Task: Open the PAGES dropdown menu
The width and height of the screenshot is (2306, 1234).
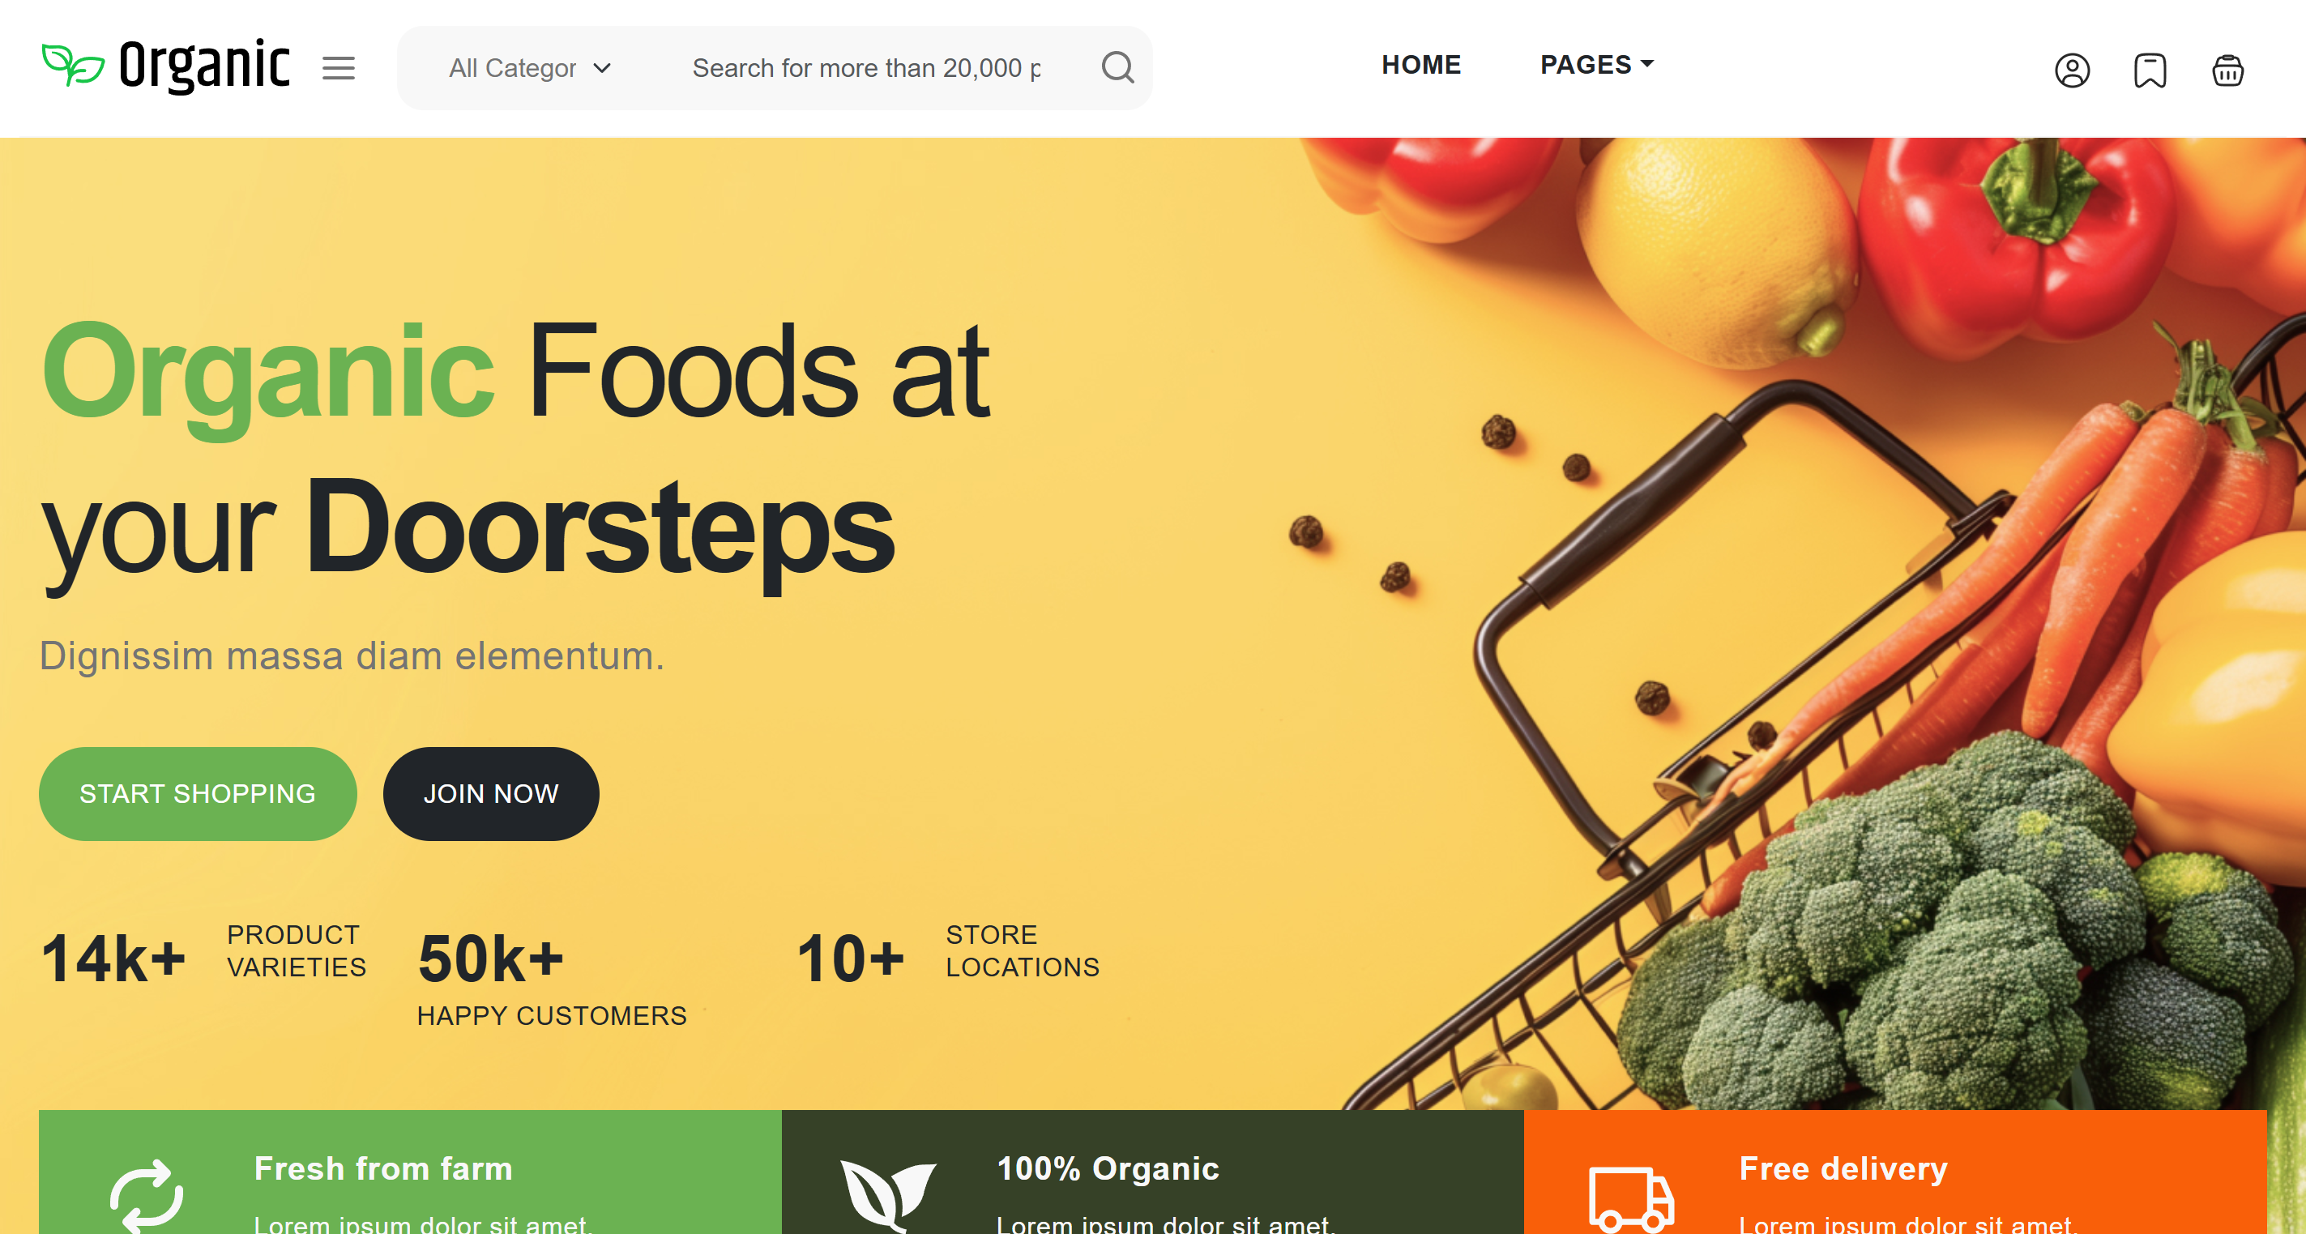Action: click(x=1596, y=65)
